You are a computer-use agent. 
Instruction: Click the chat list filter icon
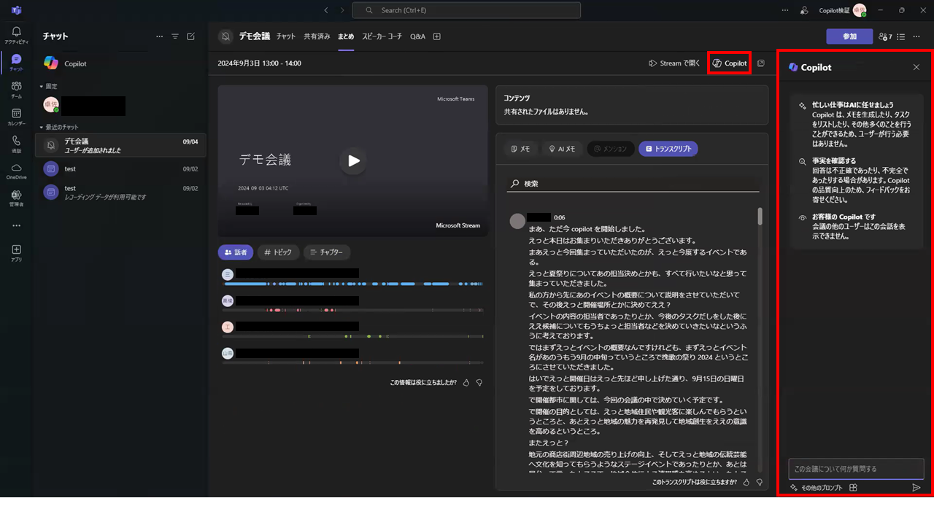[x=175, y=36]
